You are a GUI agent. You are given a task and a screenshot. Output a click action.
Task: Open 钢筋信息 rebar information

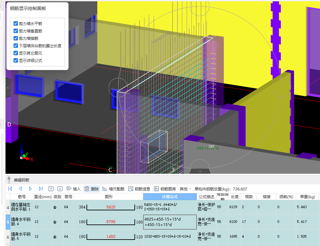(139, 189)
